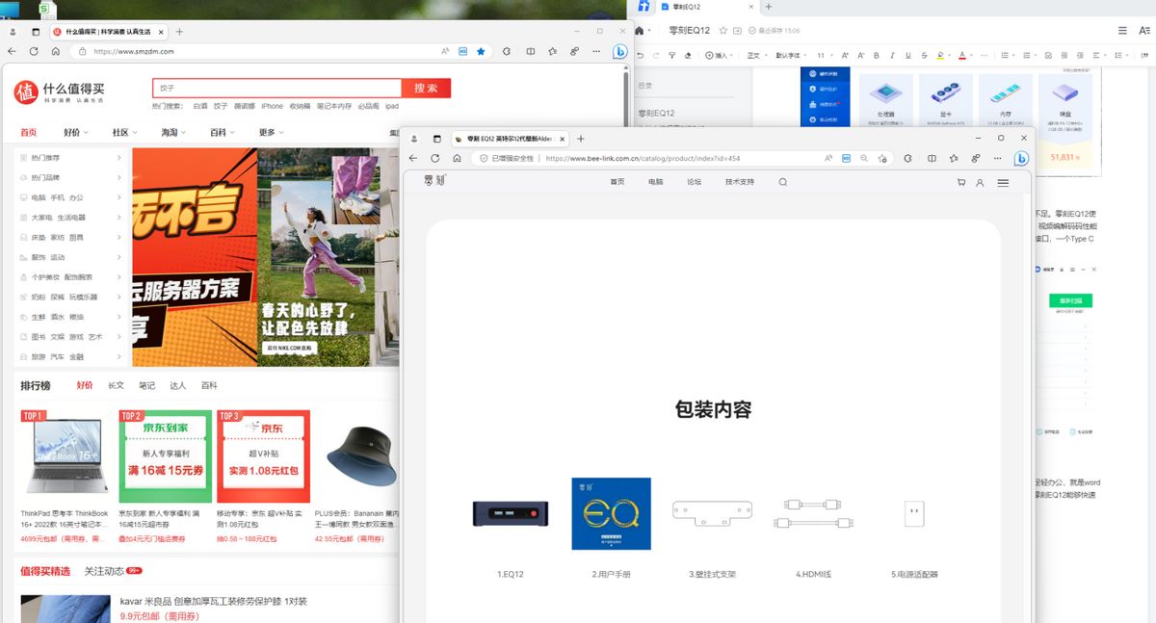Click the bee-link address bar URL
The width and height of the screenshot is (1156, 623).
click(x=643, y=158)
